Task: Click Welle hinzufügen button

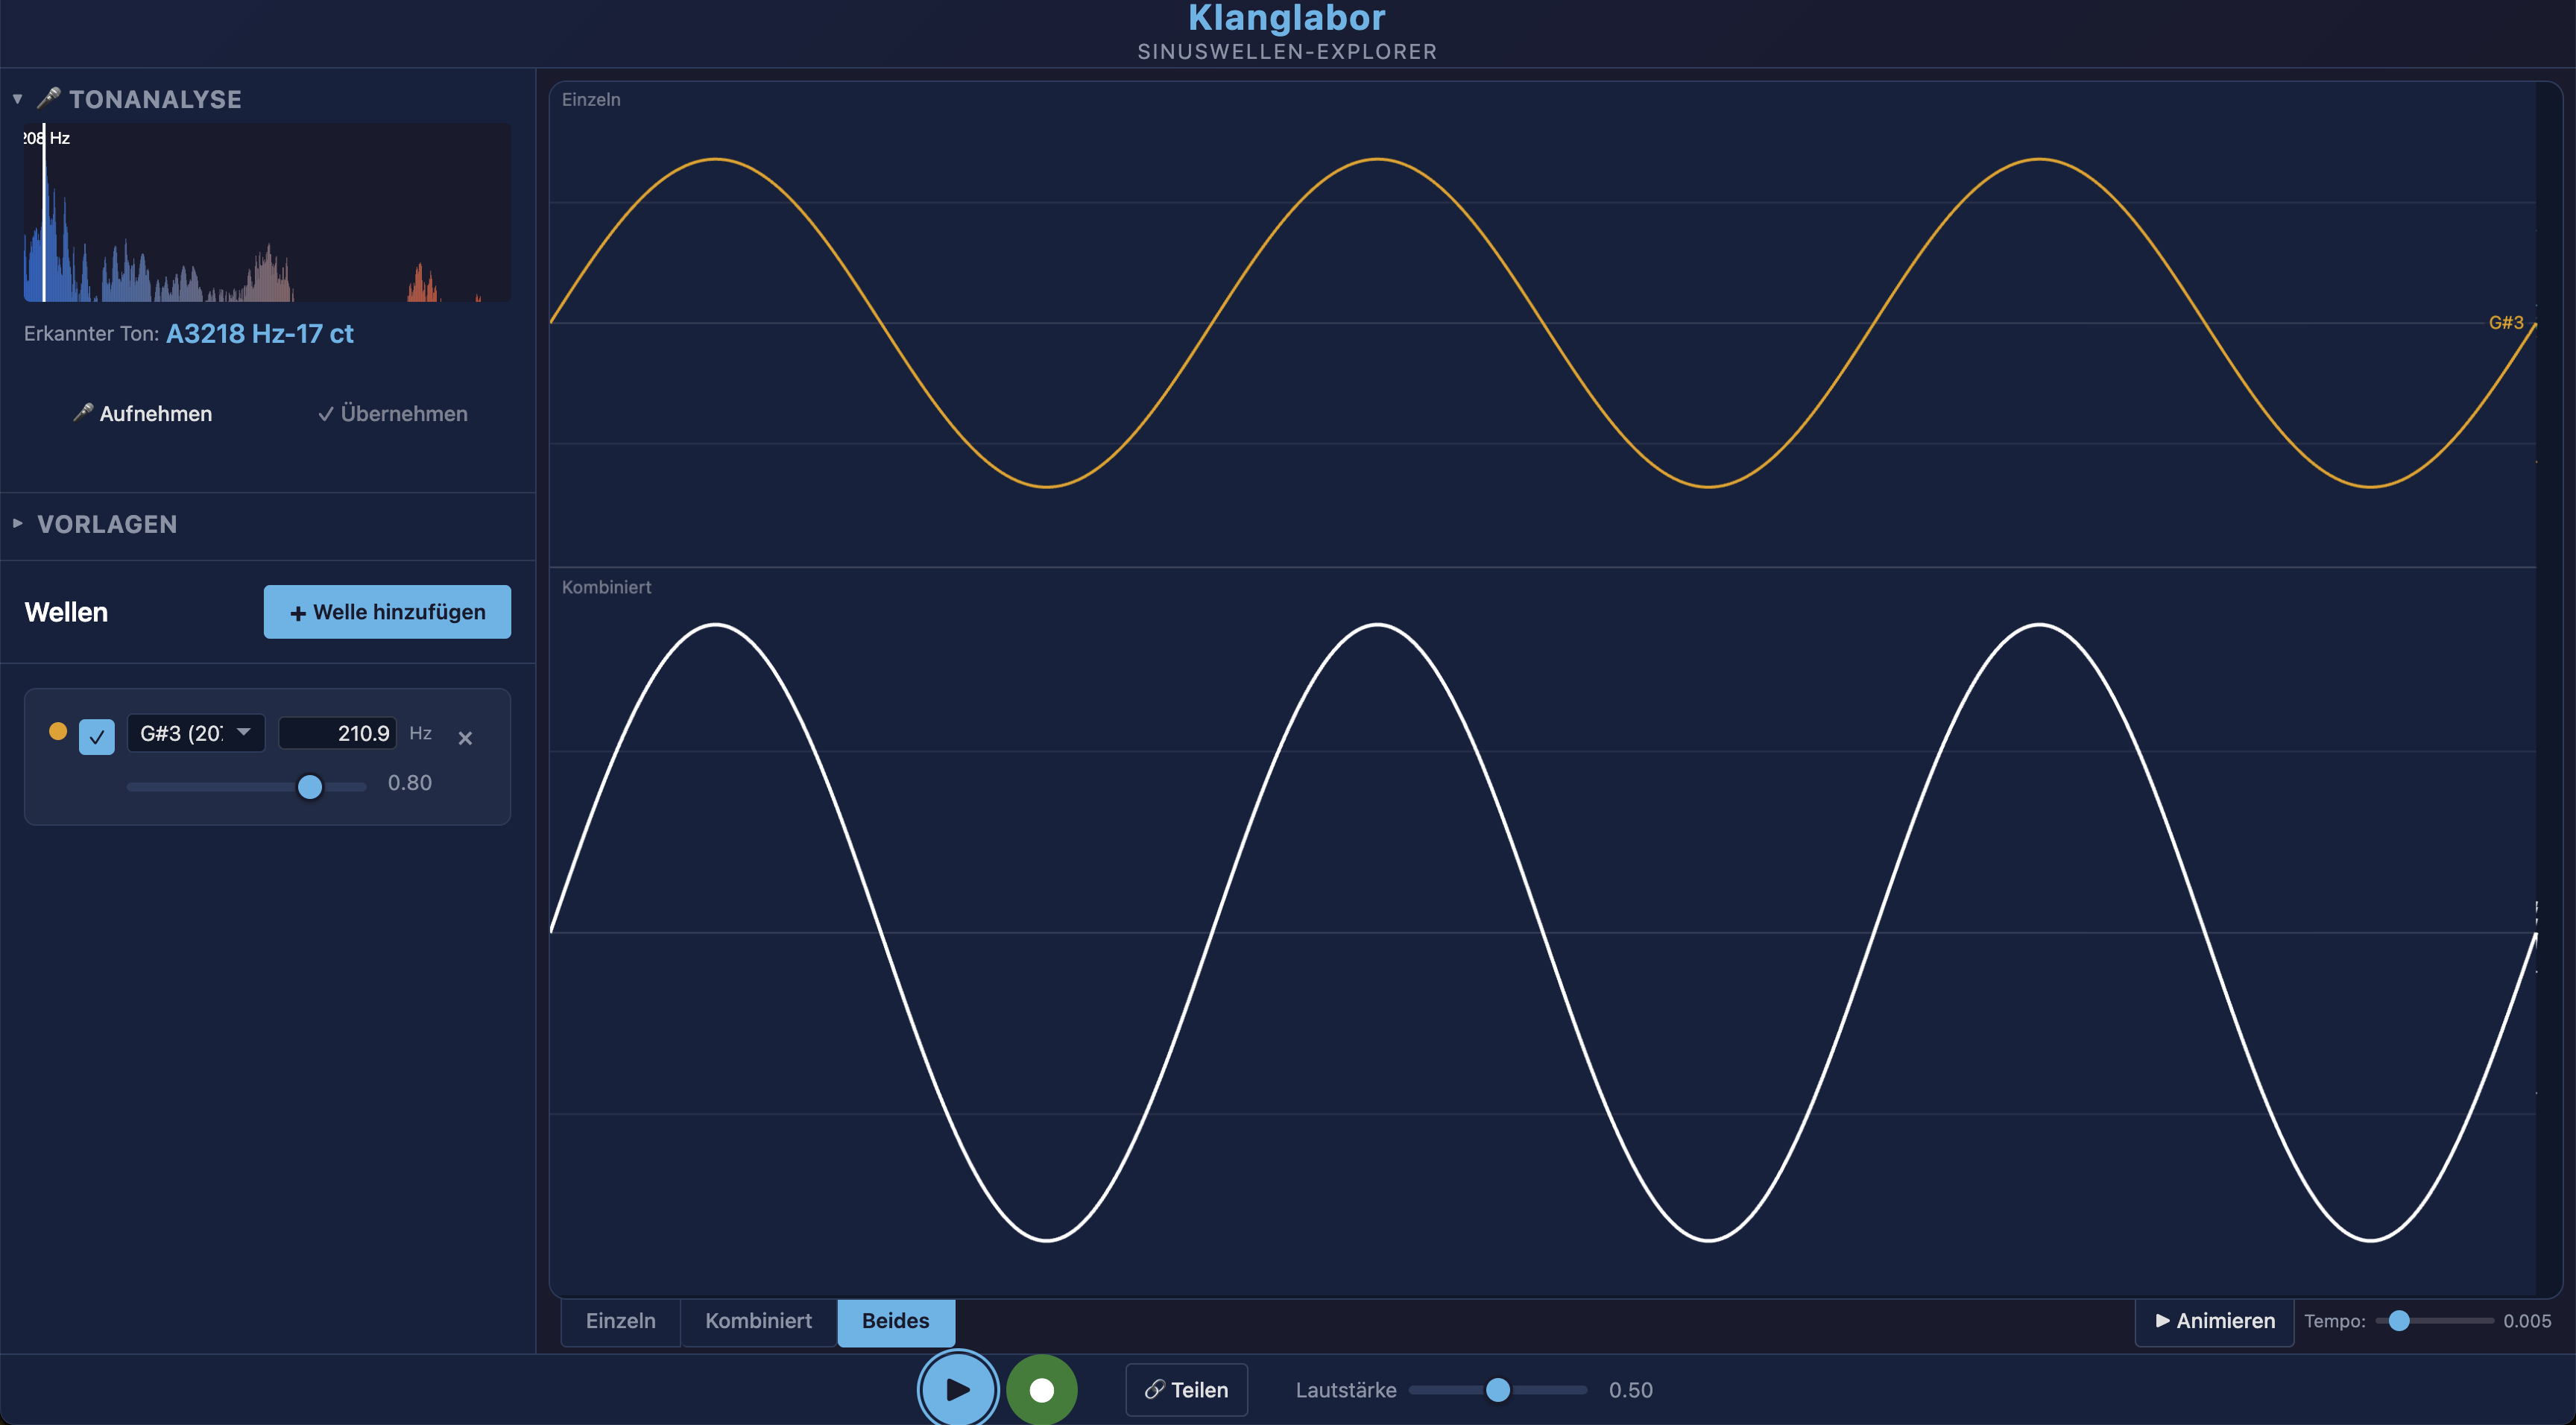Action: tap(387, 611)
